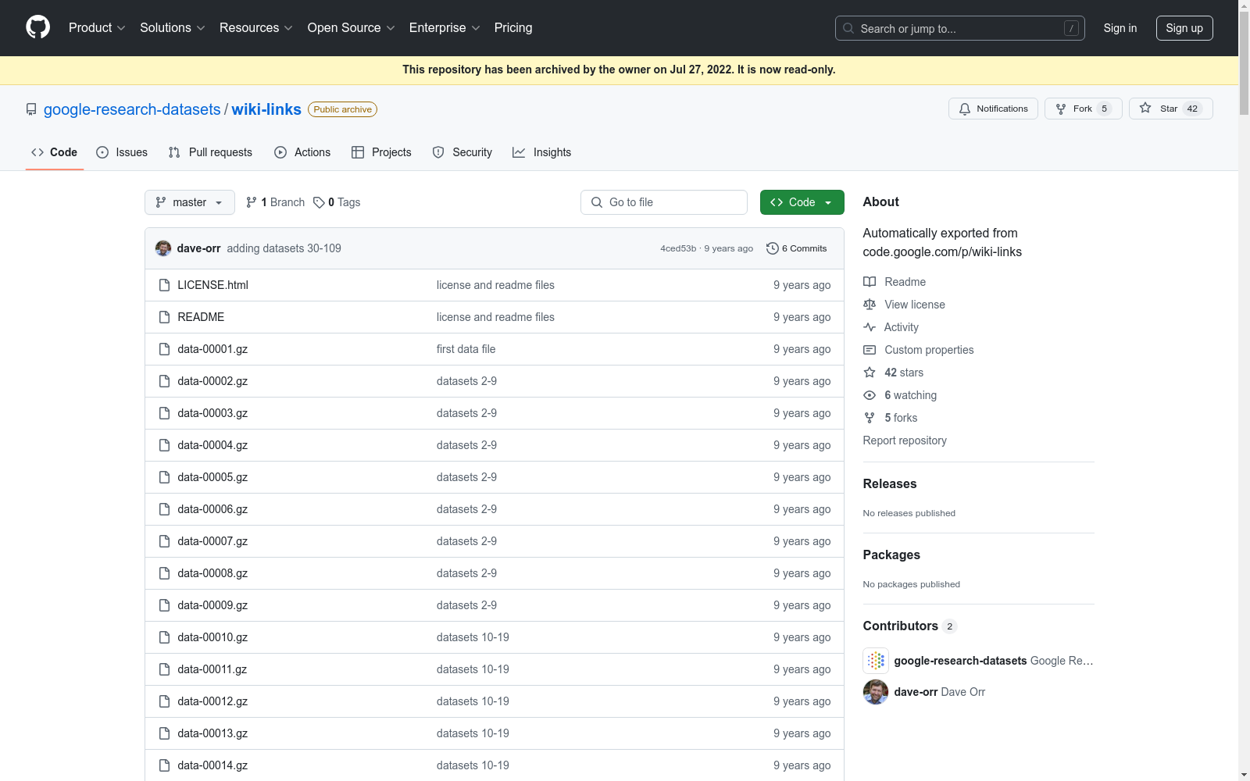Click the Go to file input
1250x781 pixels.
(x=664, y=202)
